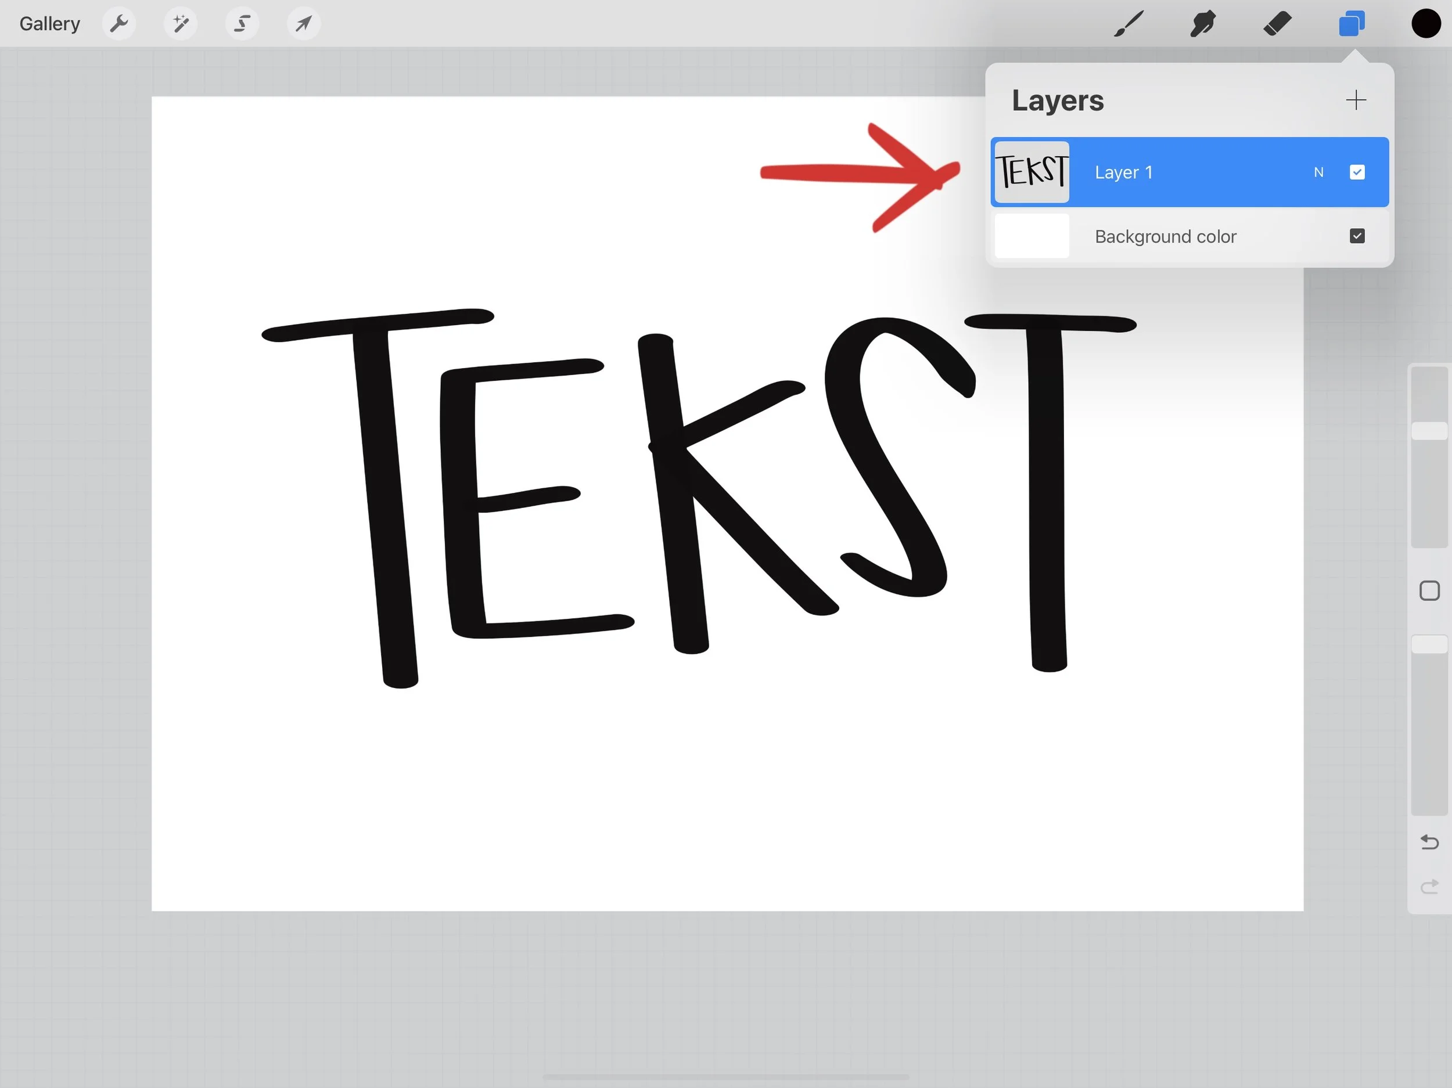
Task: Tap the Layers panel title
Action: coord(1058,100)
